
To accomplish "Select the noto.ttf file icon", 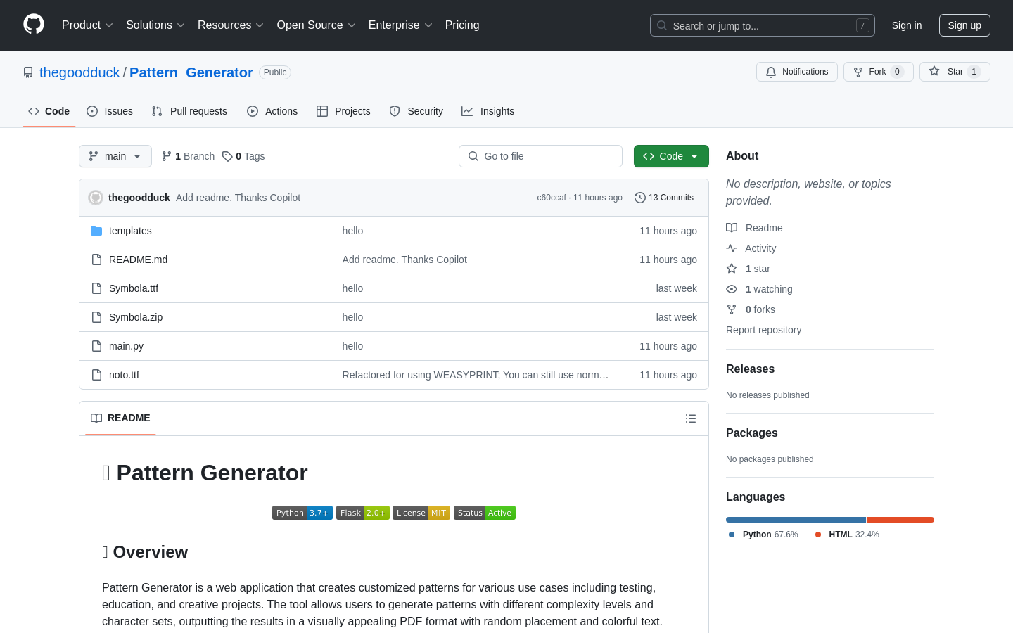I will pos(96,375).
